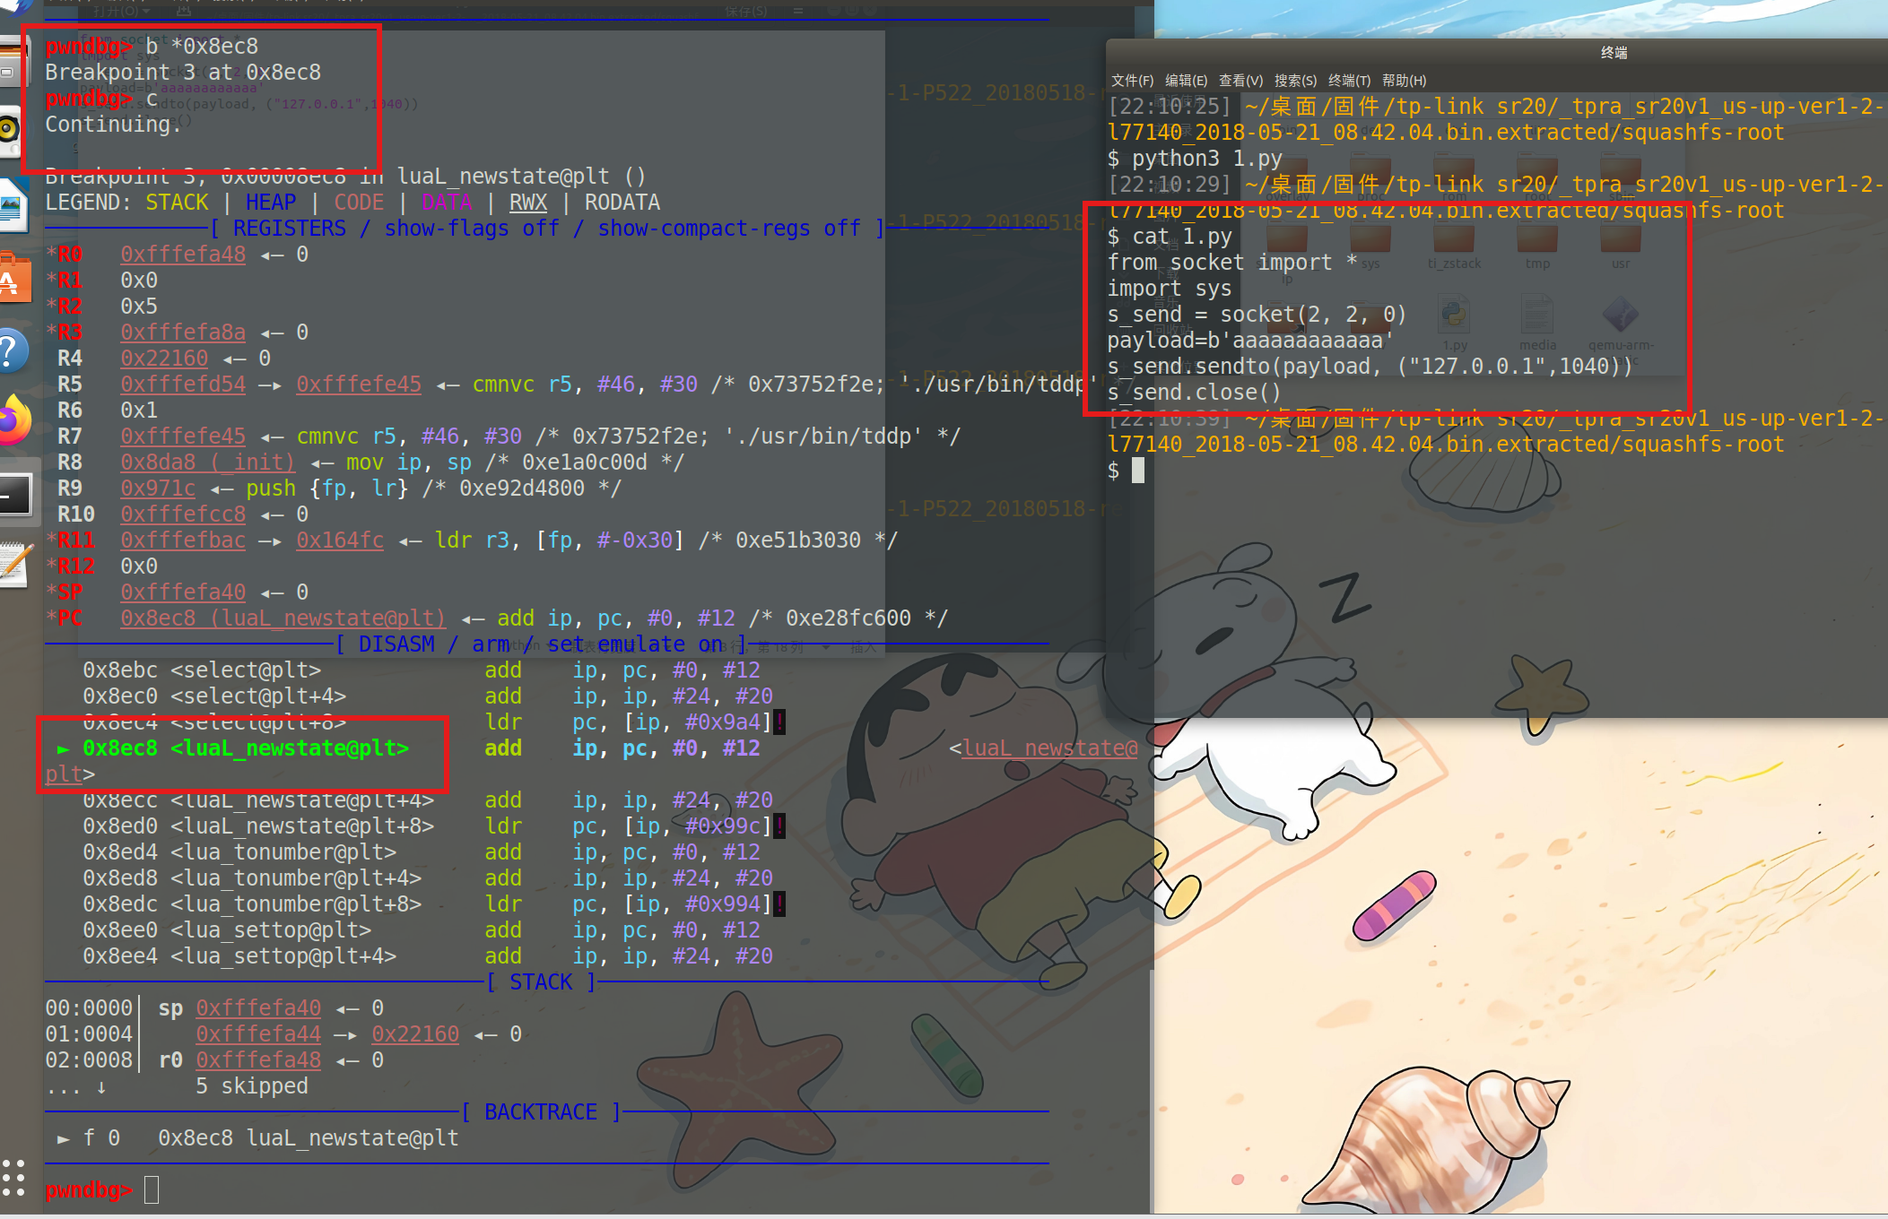Screen dimensions: 1888x1219
Task: Open the Help icon in the dock
Action: [13, 351]
